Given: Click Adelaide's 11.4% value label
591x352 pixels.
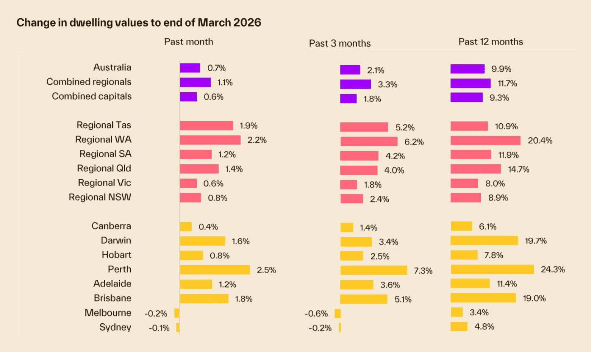Looking at the screenshot, I should pyautogui.click(x=507, y=284).
